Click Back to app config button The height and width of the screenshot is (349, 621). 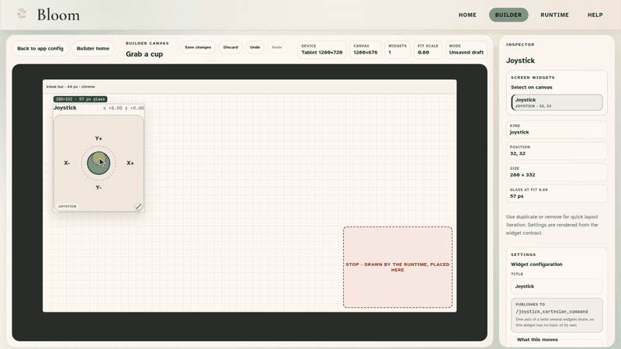click(40, 48)
